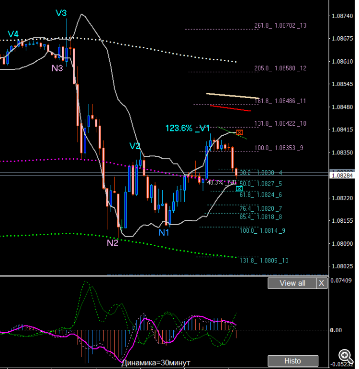Click the current price tag 1.08284
This screenshot has width=359, height=369.
click(342, 175)
